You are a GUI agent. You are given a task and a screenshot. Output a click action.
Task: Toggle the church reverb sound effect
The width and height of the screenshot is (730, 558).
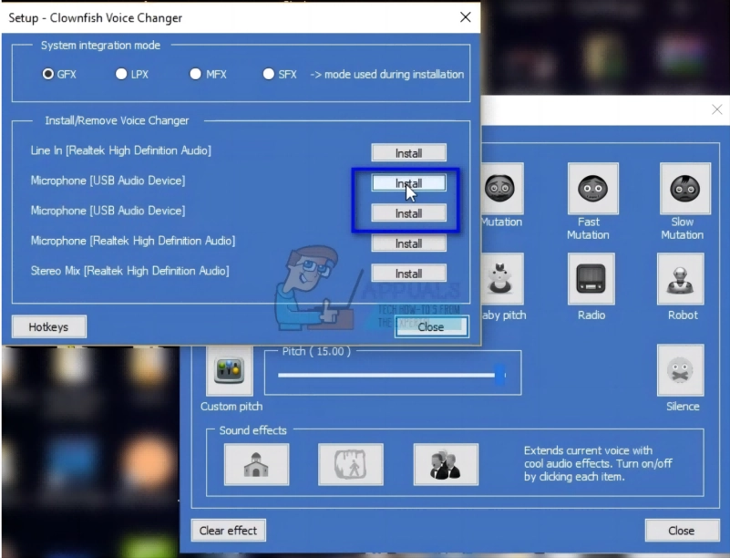pos(256,464)
